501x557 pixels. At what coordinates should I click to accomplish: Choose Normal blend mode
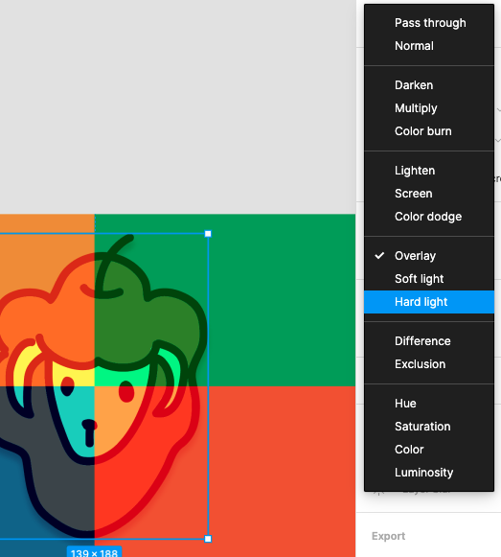coord(429,46)
